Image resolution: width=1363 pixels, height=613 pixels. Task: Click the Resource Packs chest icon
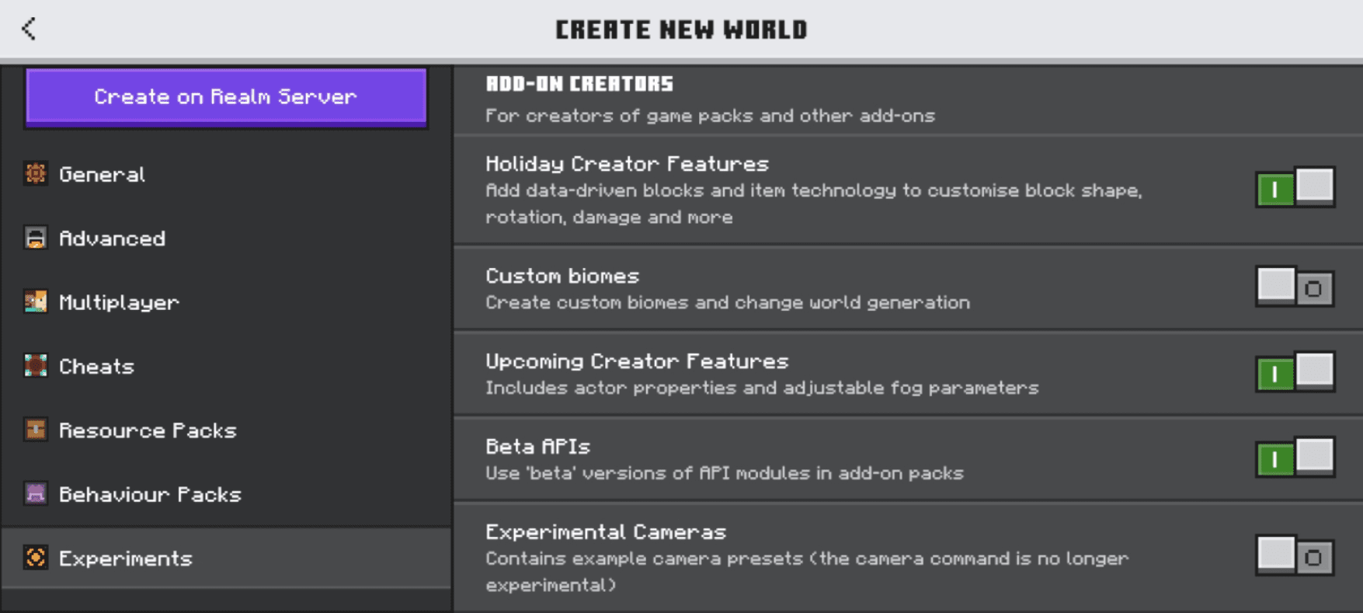35,430
